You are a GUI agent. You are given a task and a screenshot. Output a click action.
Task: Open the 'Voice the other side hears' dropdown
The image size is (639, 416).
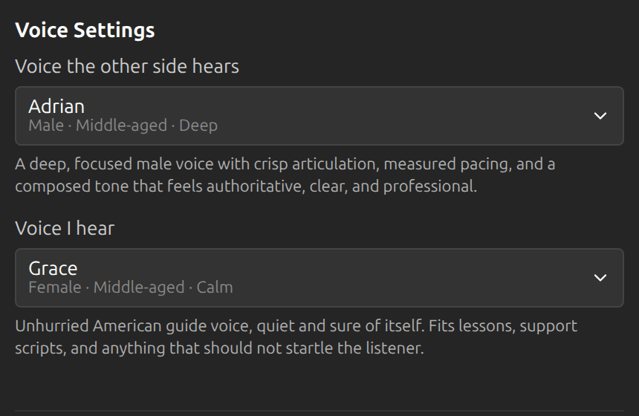click(319, 116)
